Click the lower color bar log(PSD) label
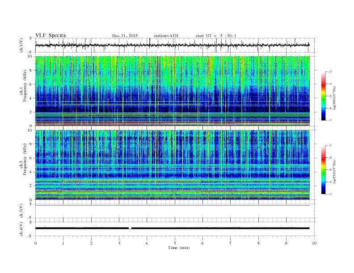This screenshot has width=354, height=273. (334, 171)
